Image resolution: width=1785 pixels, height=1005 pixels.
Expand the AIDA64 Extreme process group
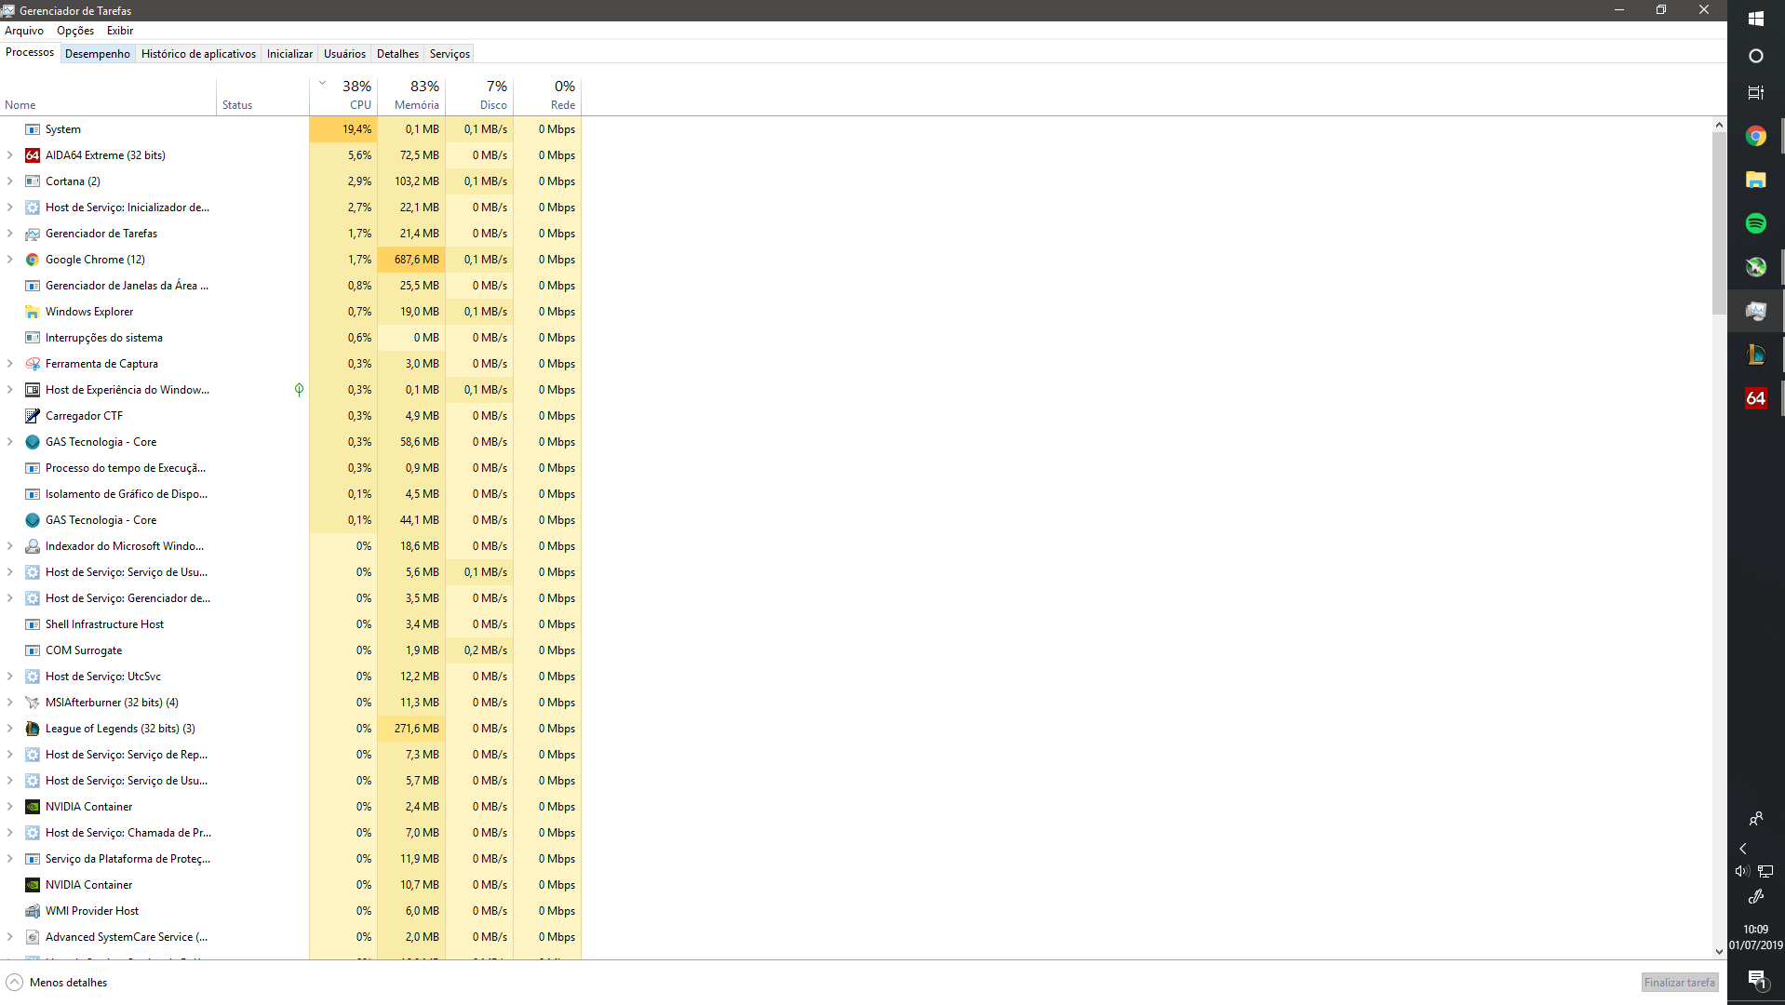click(10, 155)
